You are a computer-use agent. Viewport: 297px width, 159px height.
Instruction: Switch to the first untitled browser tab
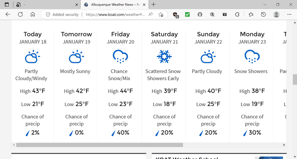pyautogui.click(x=47, y=5)
